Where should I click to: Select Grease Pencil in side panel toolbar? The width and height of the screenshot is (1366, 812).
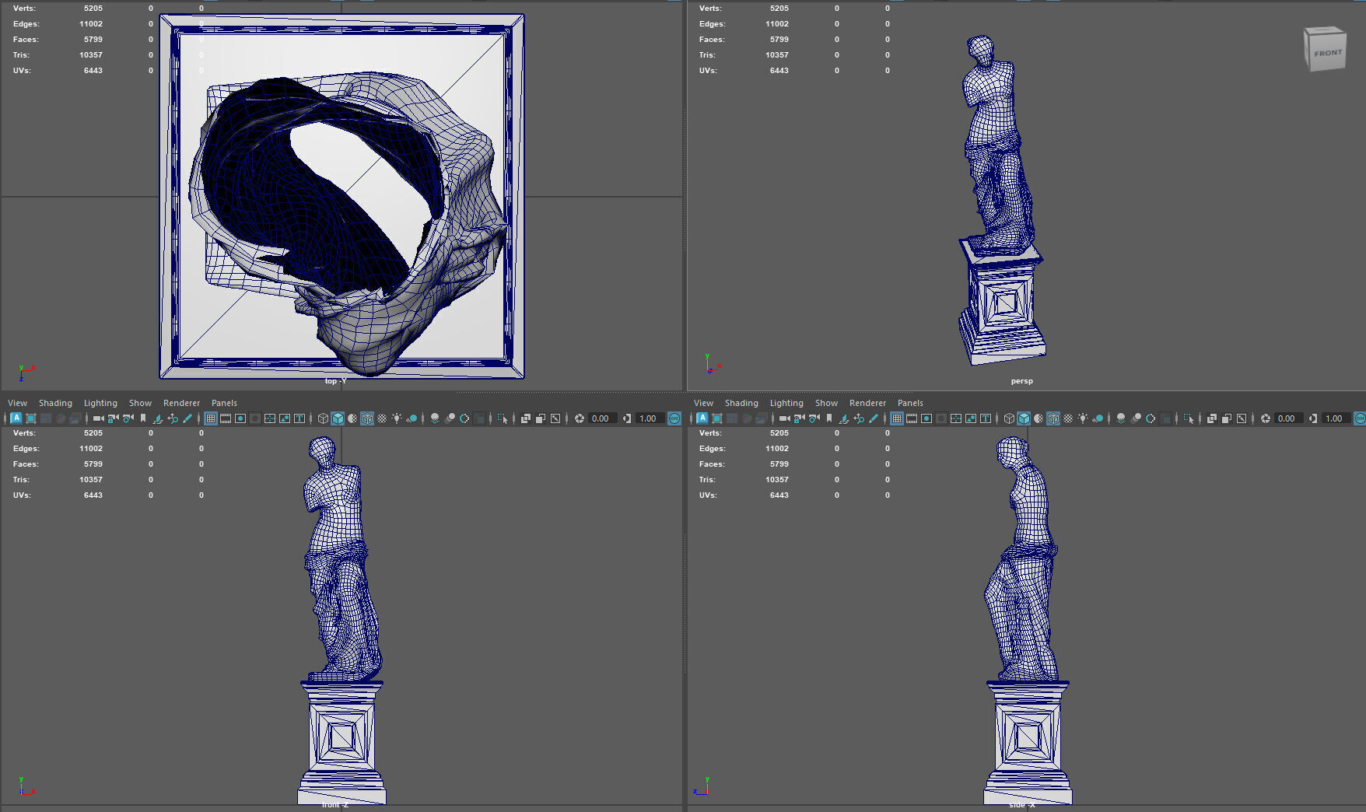click(873, 418)
